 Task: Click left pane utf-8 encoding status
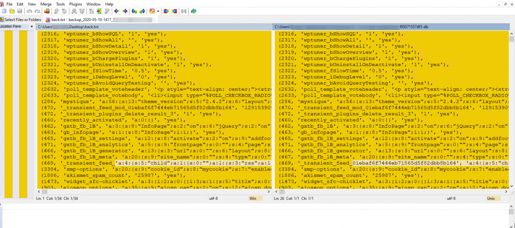[214, 198]
